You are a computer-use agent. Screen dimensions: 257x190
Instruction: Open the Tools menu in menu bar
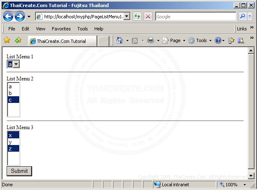tap(83, 29)
